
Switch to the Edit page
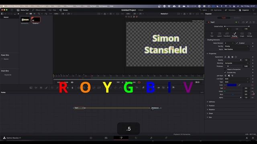(106, 138)
